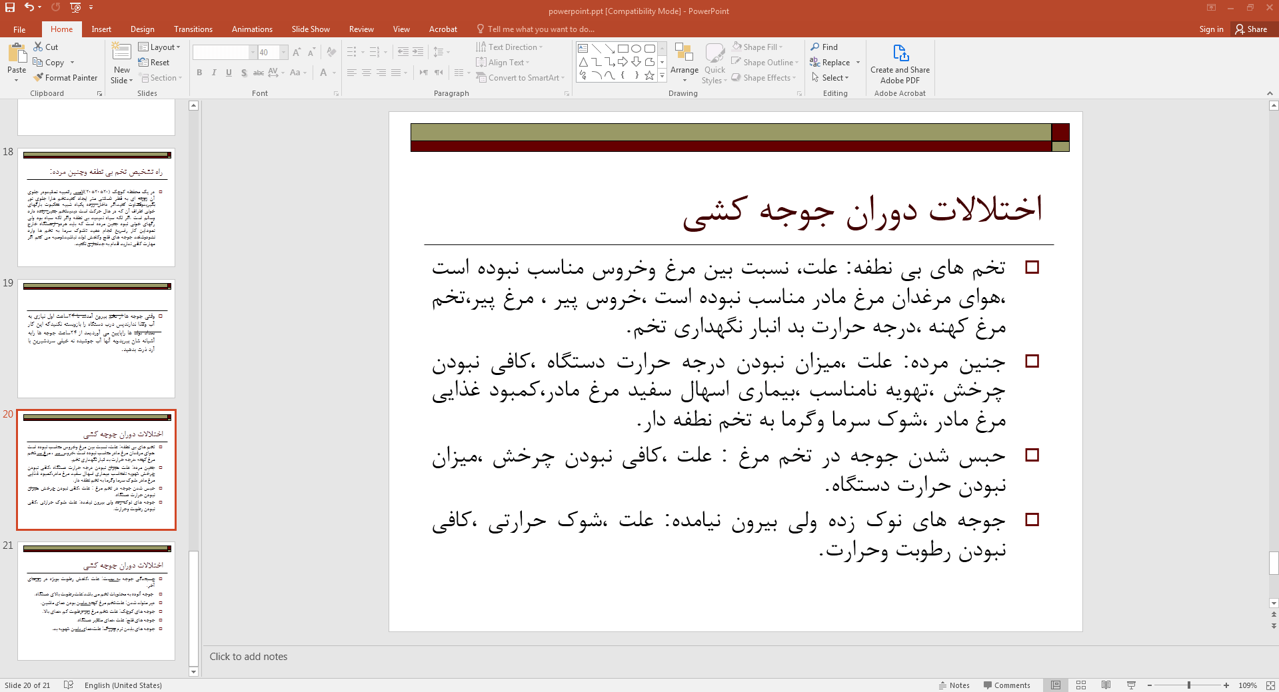Screen dimensions: 1279x692
Task: Increase font size
Action: pos(297,52)
